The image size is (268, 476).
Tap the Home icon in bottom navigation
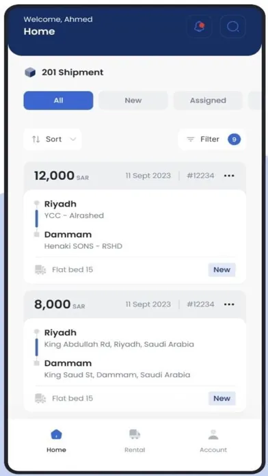coord(56,434)
